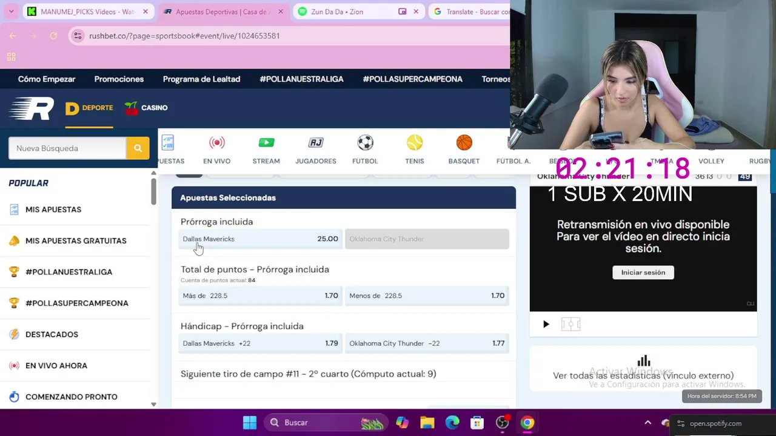Focus the Nueva Búsqueda search field
776x436 pixels.
click(x=67, y=148)
